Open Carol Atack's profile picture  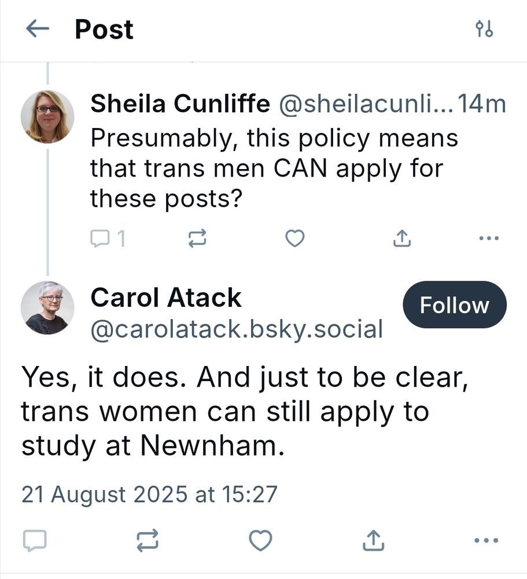point(47,307)
